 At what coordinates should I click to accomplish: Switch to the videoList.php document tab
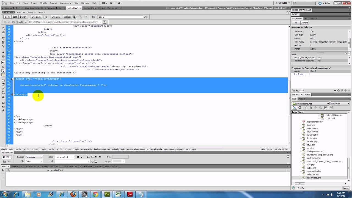90,8
